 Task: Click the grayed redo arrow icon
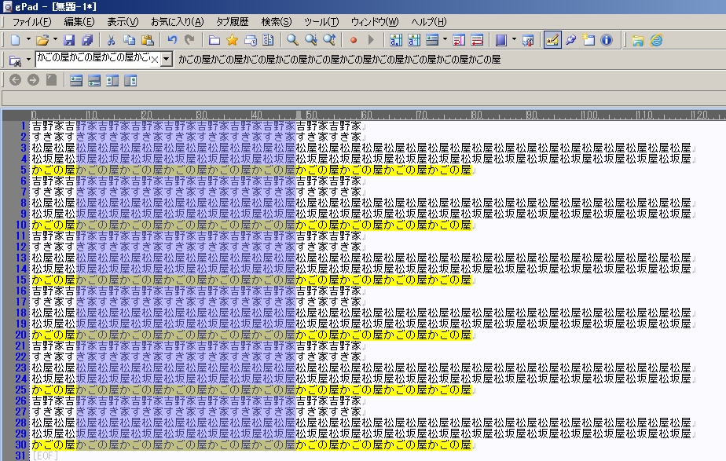190,40
